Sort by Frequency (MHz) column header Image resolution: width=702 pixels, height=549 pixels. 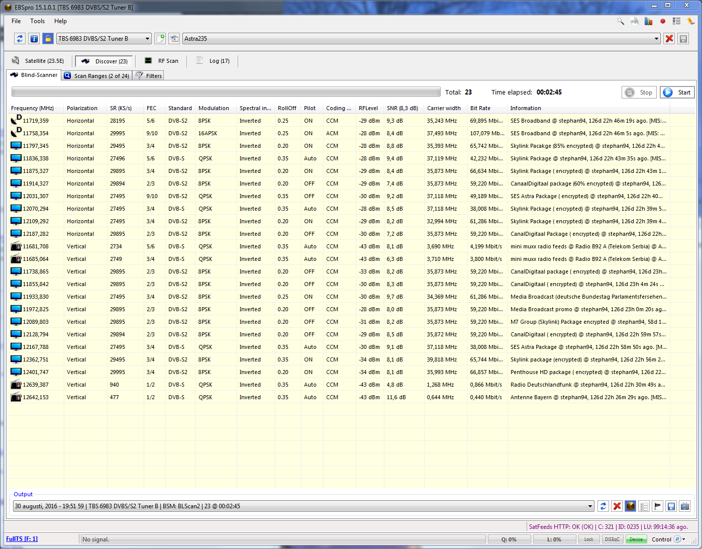tap(36, 108)
